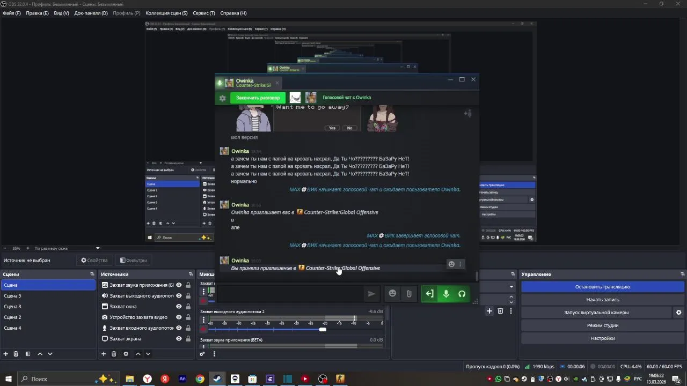Open source 'Свойства' button
The image size is (687, 386).
[94, 261]
